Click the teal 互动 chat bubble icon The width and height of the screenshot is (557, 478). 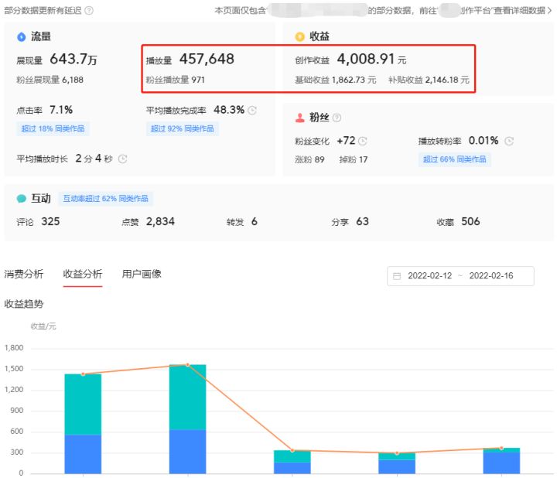(x=21, y=199)
